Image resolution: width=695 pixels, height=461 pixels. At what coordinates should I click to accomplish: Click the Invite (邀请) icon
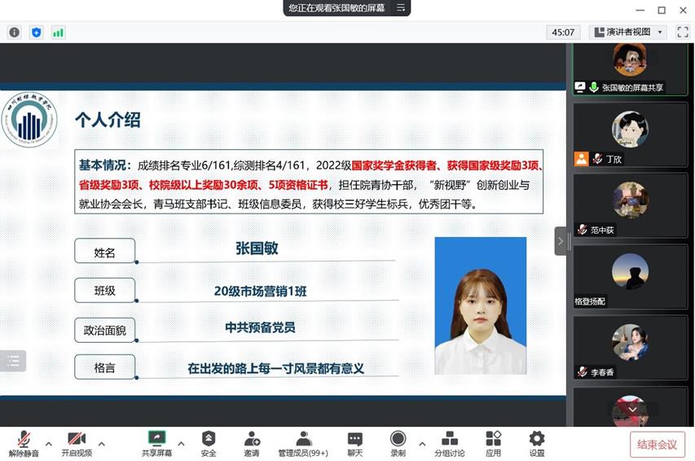(x=252, y=444)
